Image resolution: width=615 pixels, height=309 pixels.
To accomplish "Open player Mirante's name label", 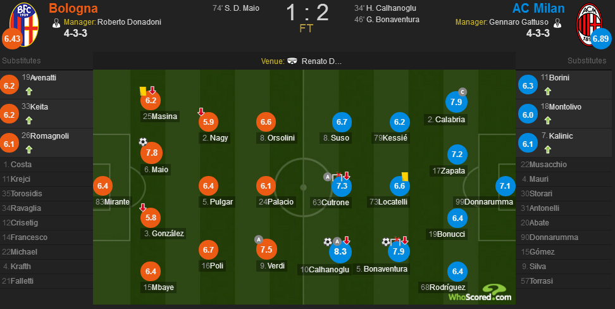I will click(113, 202).
